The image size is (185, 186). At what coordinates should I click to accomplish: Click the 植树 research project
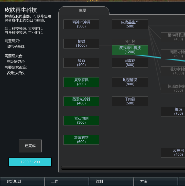[81, 44]
